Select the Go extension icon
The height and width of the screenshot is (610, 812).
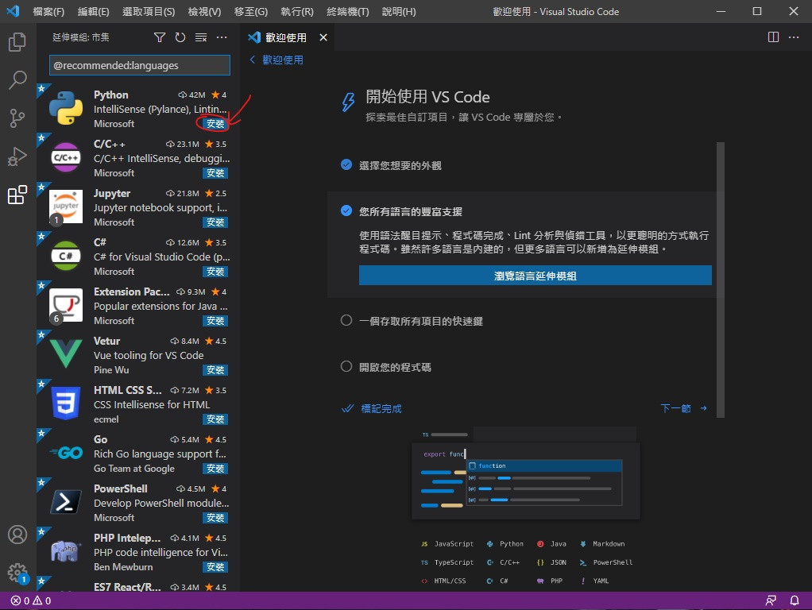(x=66, y=453)
